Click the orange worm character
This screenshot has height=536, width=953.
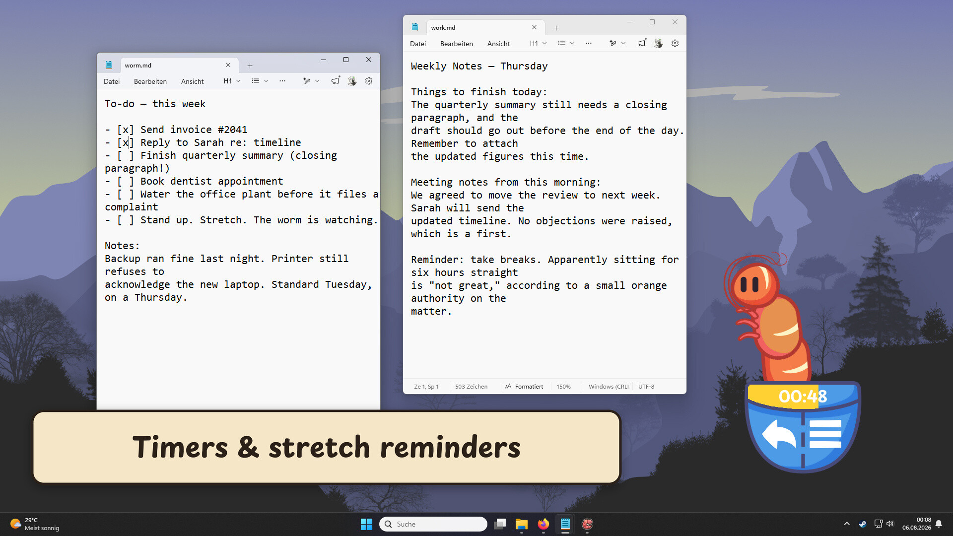tap(768, 318)
